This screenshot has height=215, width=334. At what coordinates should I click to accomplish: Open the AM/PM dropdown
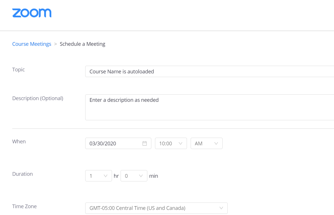[x=206, y=143]
